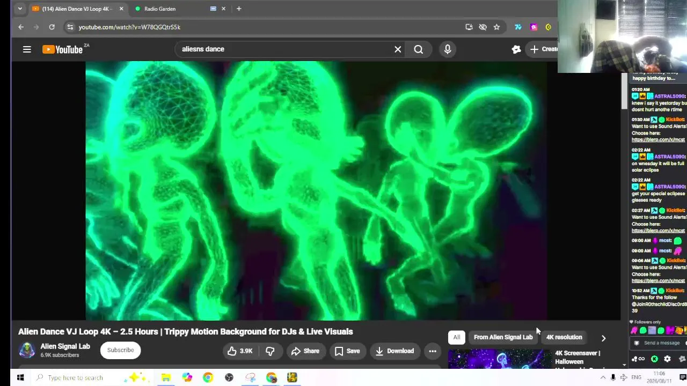Close the Radio Garden tab
The height and width of the screenshot is (386, 687).
point(223,9)
